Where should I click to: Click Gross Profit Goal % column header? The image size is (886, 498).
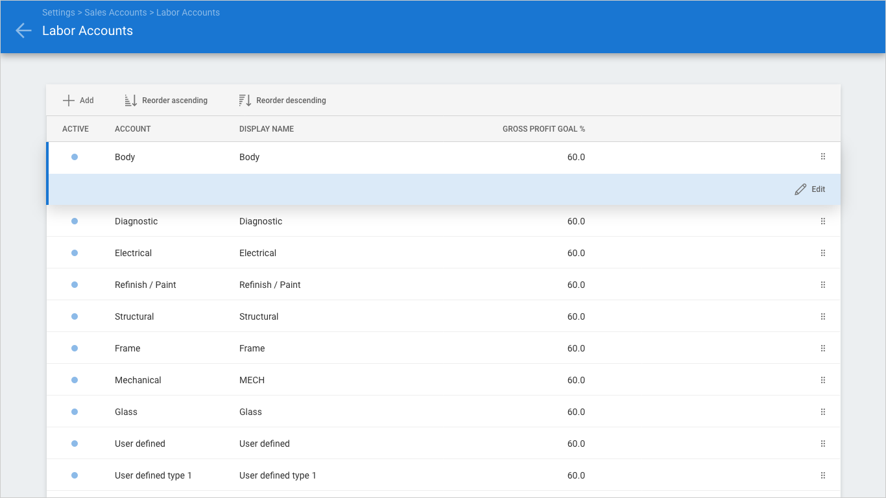point(544,129)
